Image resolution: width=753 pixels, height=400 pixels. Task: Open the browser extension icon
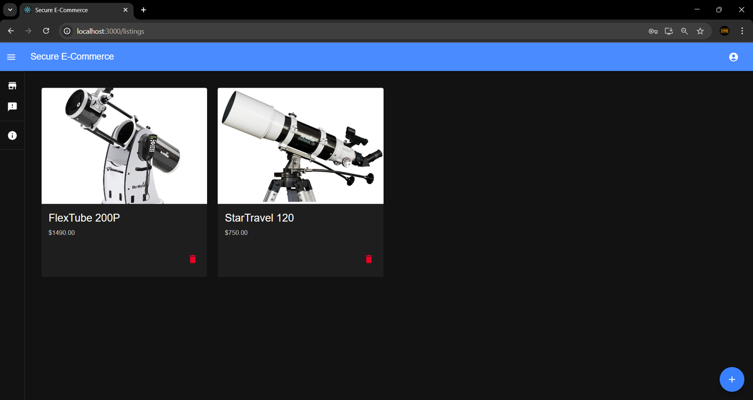[725, 31]
